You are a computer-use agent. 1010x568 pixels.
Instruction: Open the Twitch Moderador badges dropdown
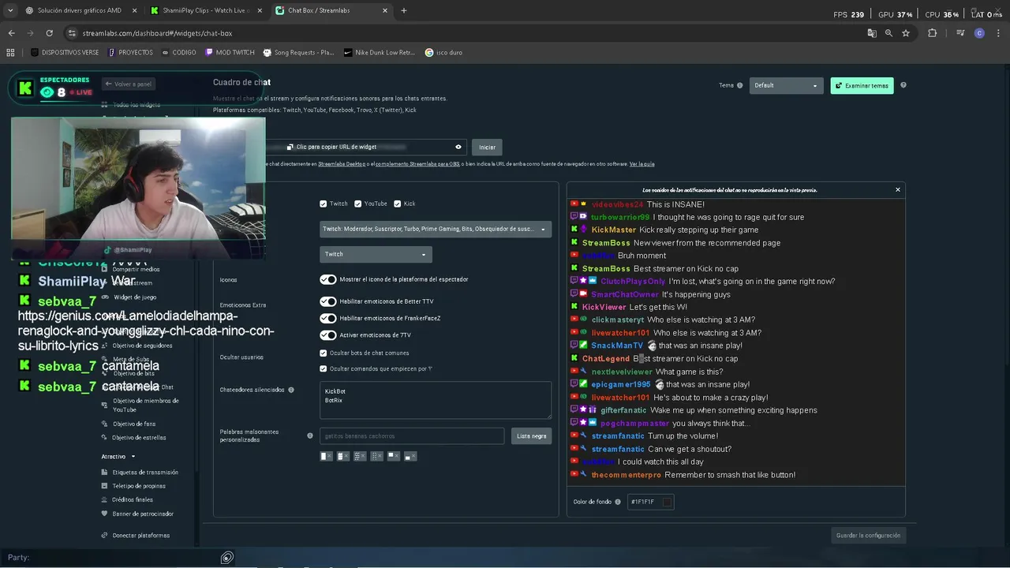pyautogui.click(x=436, y=229)
